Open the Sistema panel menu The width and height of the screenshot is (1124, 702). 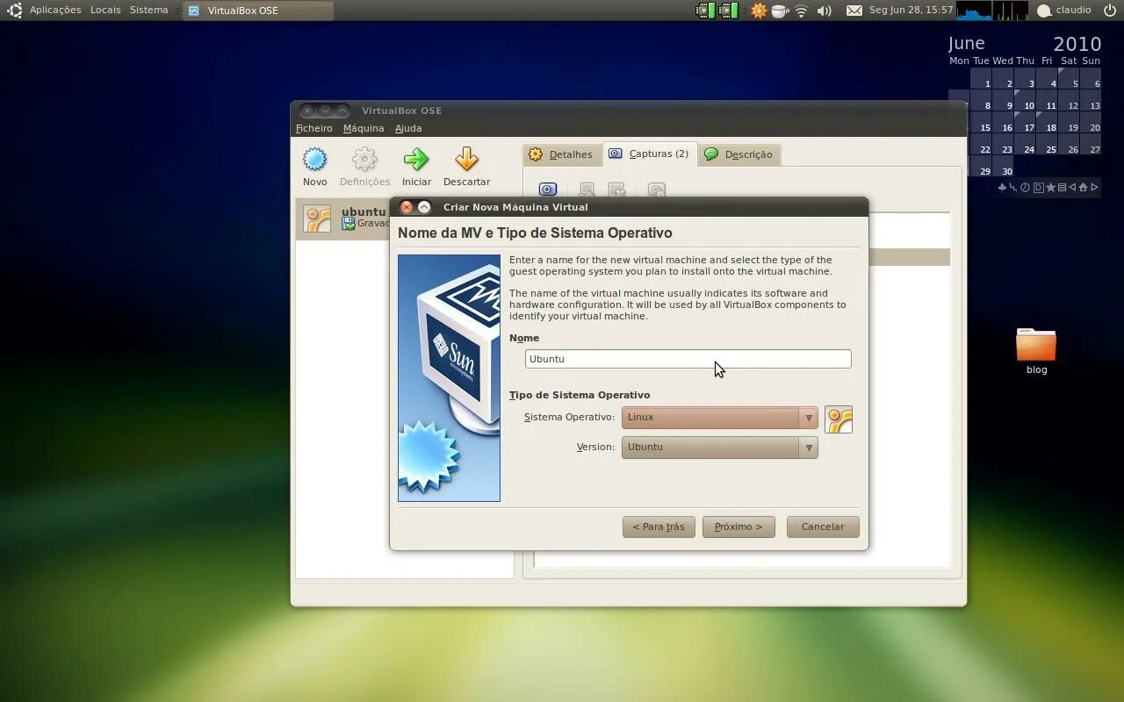148,11
